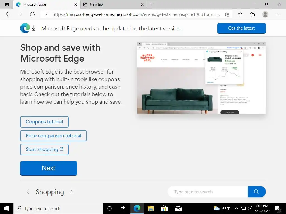Click Get the latest button
This screenshot has width=286, height=214.
coord(242,28)
